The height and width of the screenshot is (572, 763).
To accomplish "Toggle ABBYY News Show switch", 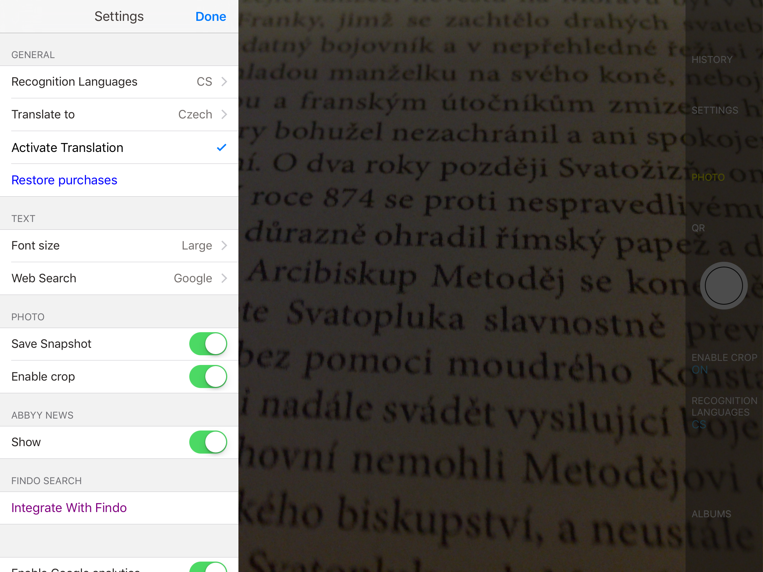I will point(208,442).
